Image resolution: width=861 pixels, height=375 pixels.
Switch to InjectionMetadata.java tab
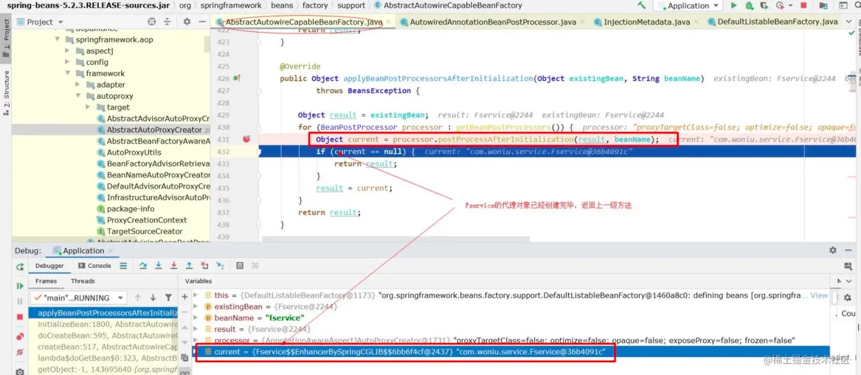[646, 22]
